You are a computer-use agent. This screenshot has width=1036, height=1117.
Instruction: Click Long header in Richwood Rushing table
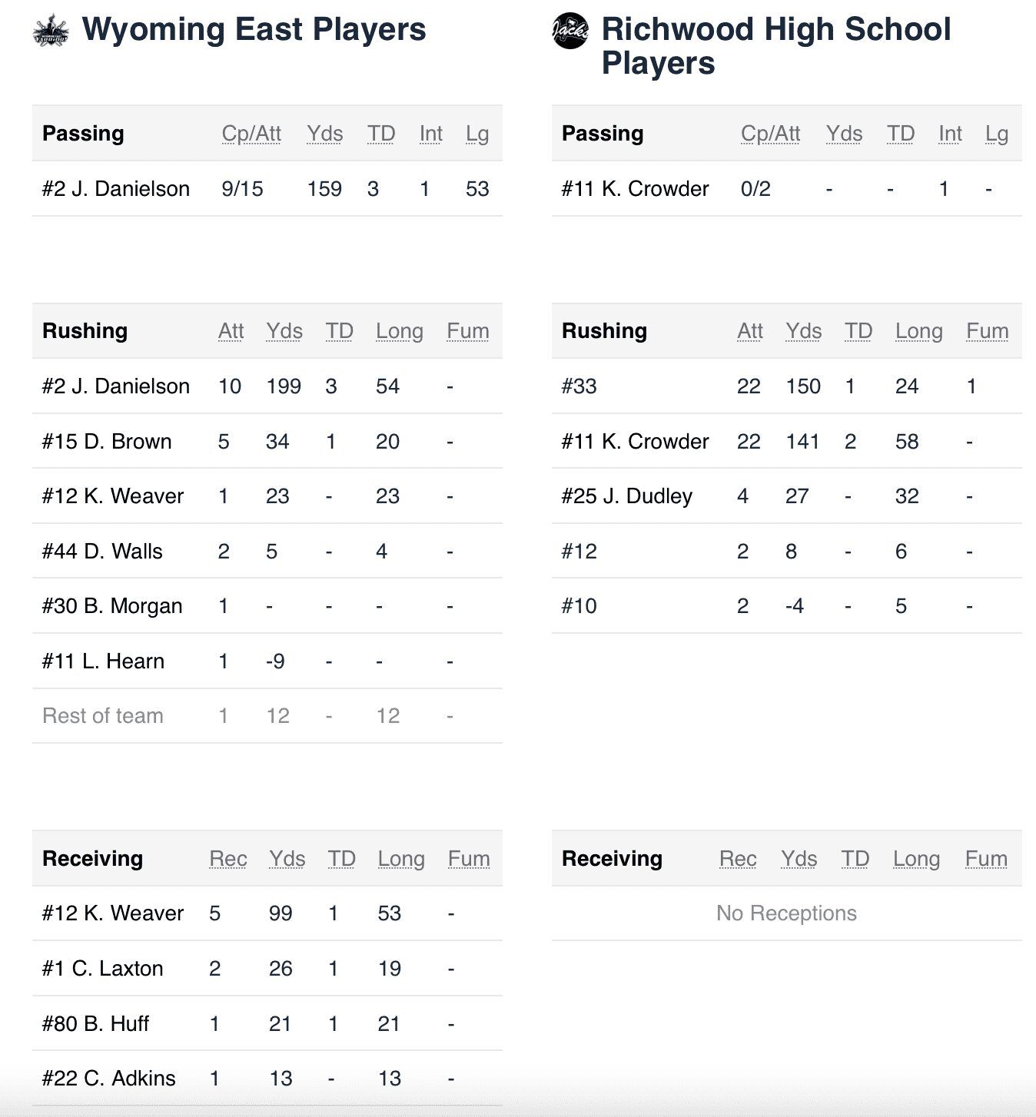click(918, 331)
